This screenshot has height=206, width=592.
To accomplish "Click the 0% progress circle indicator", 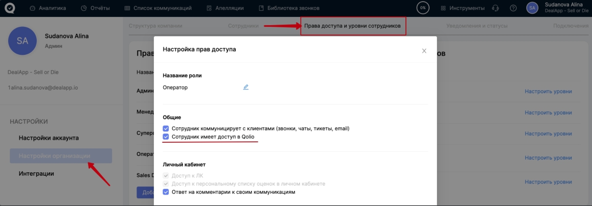I will 423,8.
